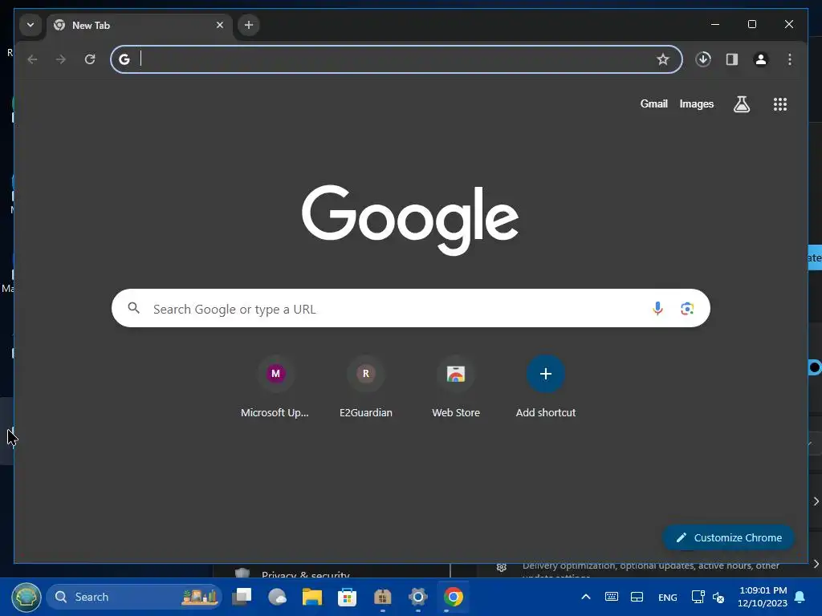Open the Windows Start button
Image resolution: width=822 pixels, height=616 pixels.
point(26,597)
